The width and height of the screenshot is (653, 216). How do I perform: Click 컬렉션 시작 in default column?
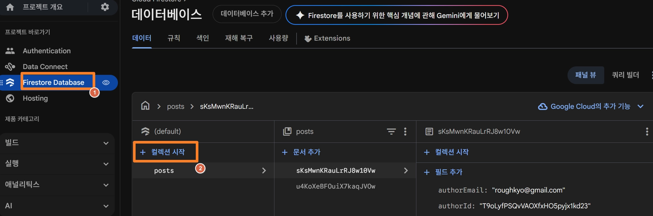163,152
